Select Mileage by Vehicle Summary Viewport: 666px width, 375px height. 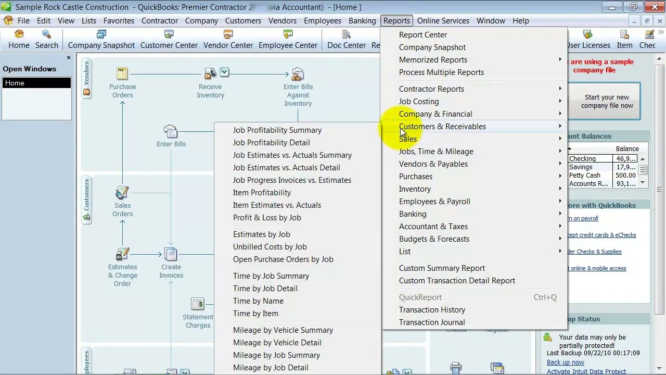click(x=283, y=330)
